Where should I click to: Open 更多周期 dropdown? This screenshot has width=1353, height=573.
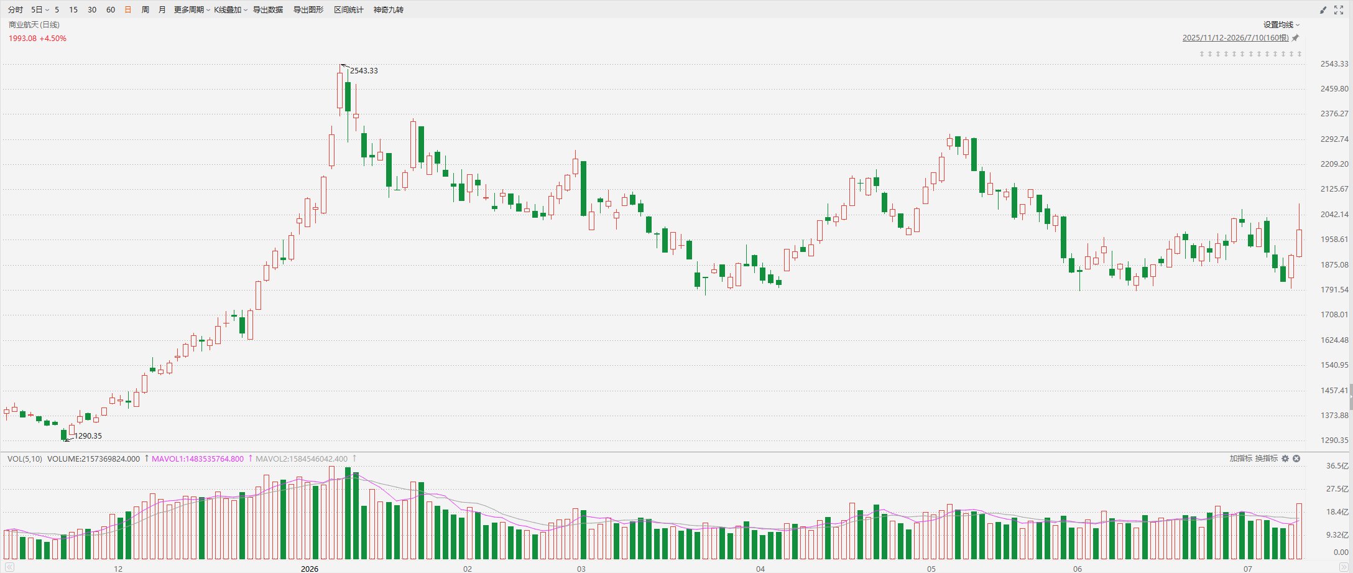[x=192, y=10]
